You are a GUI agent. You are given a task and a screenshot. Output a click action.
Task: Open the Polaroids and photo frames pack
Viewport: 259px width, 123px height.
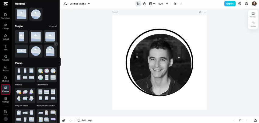coord(47,96)
